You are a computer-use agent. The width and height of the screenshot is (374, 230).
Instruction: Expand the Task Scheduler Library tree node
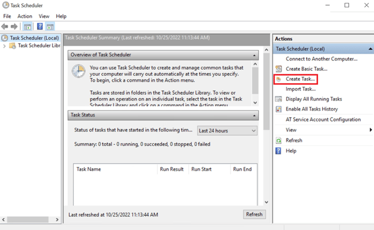point(4,46)
